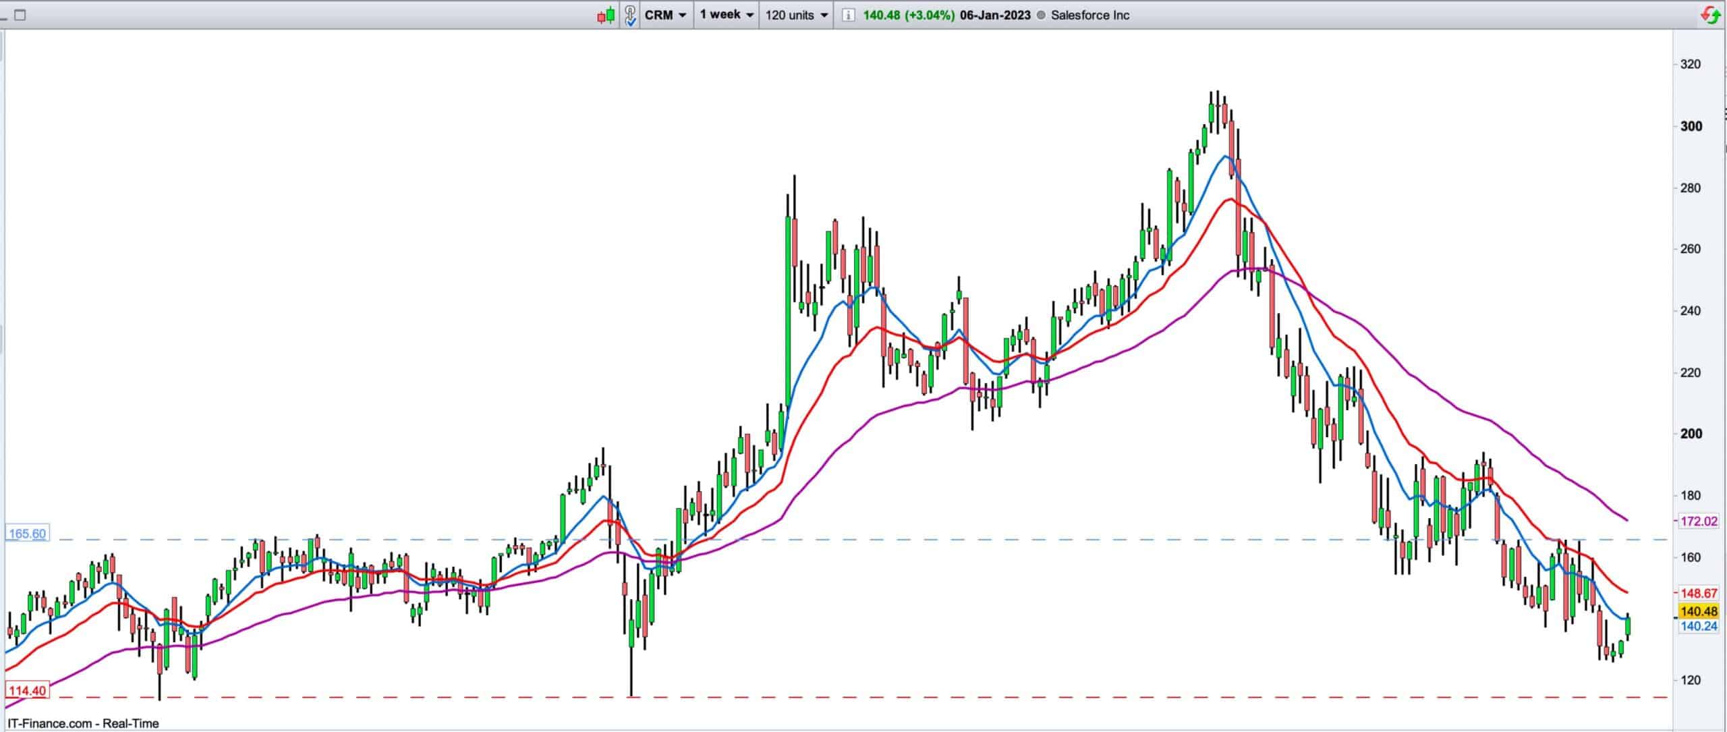Expand the 1 week timeframe dropdown

tap(727, 15)
